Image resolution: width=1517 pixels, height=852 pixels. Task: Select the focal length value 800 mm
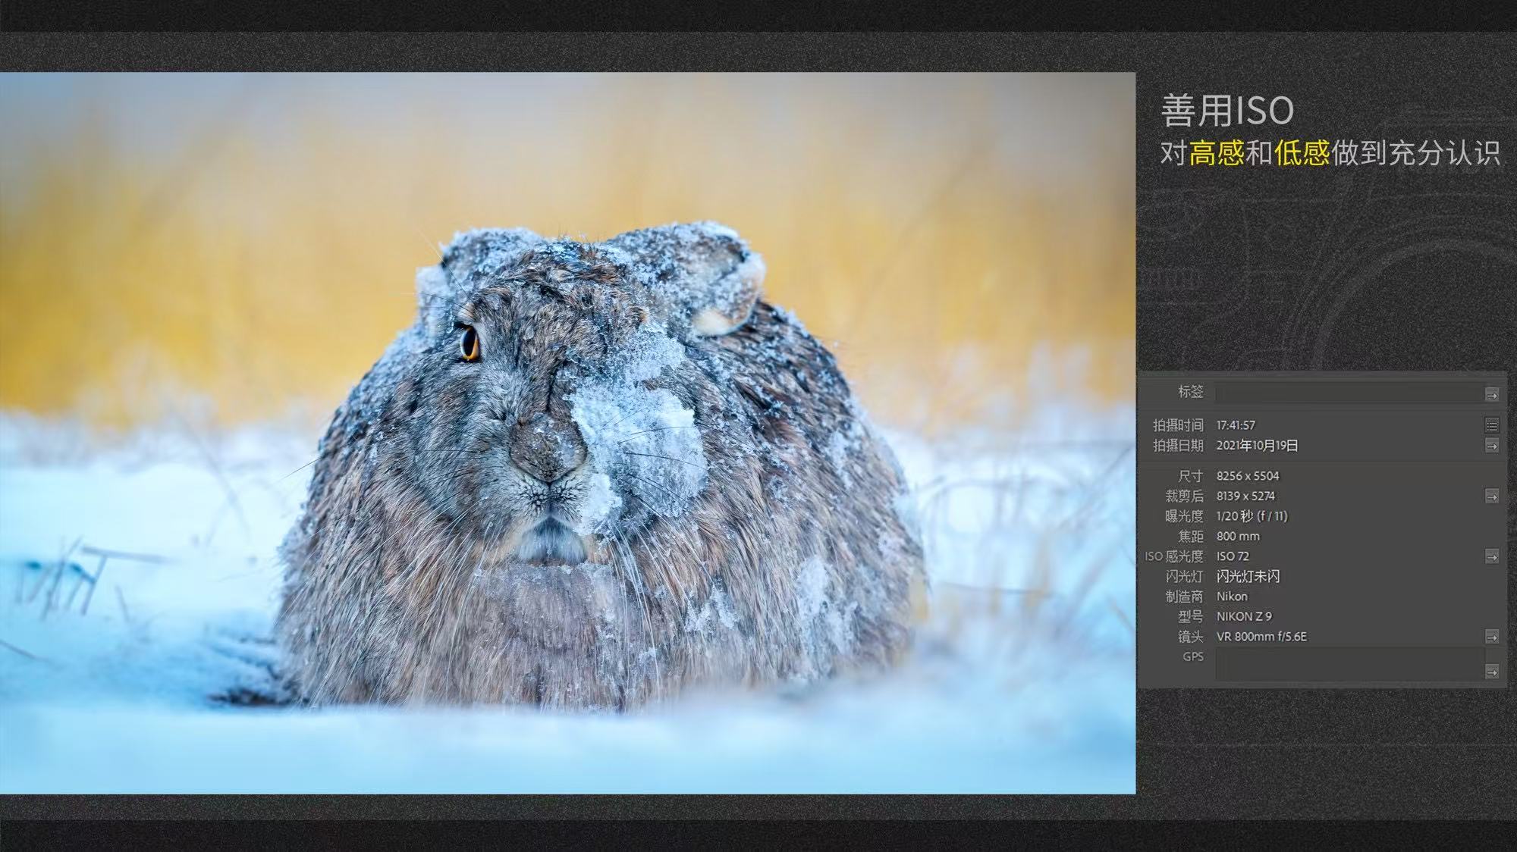1238,537
